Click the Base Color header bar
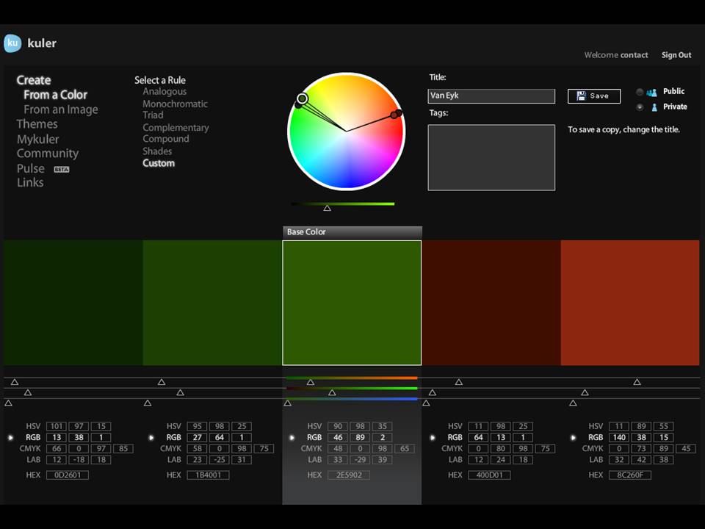The image size is (705, 529). [352, 232]
